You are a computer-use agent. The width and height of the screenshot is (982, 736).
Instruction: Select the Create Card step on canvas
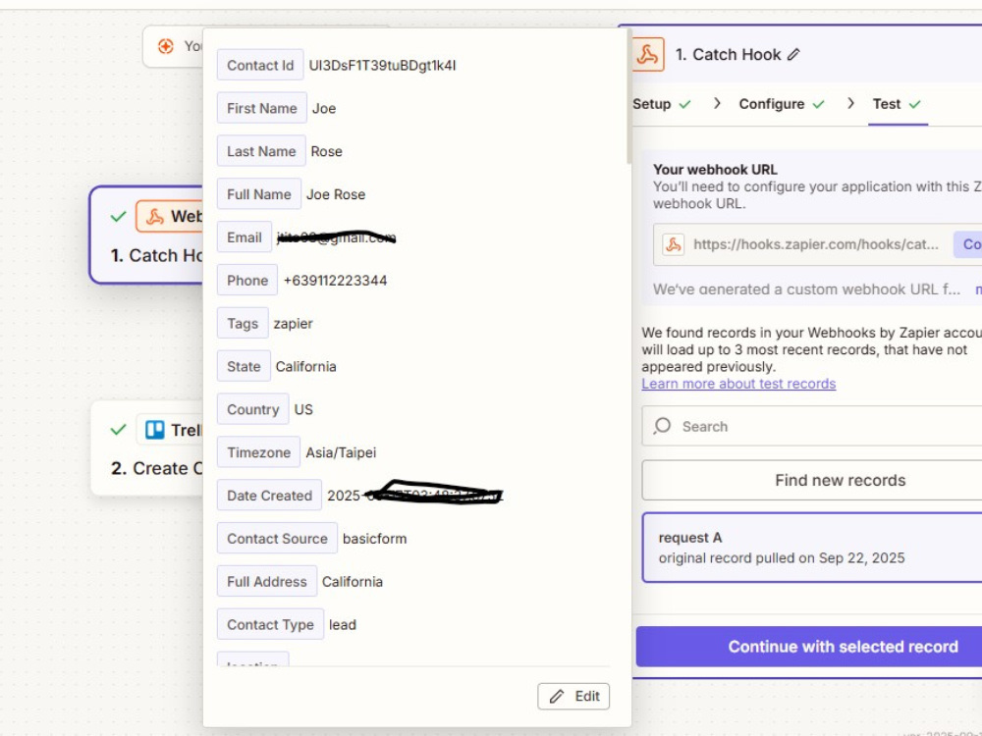click(148, 448)
